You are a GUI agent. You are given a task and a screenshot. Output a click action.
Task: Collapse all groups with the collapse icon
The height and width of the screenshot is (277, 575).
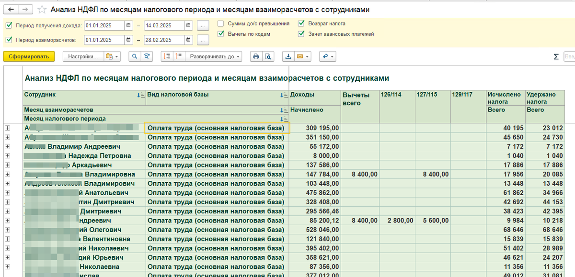pyautogui.click(x=178, y=56)
